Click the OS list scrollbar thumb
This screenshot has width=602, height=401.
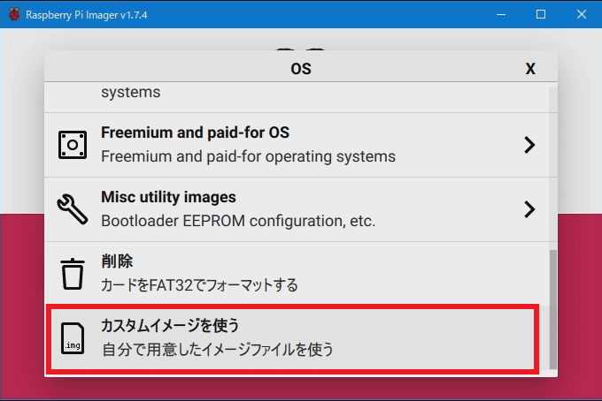click(x=552, y=309)
